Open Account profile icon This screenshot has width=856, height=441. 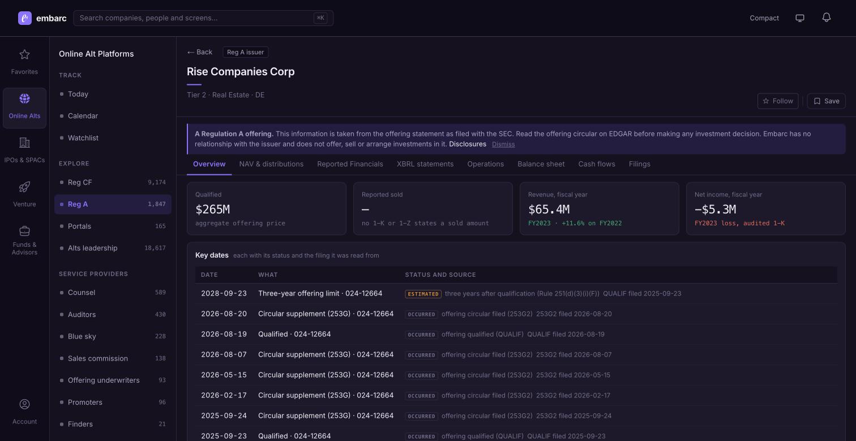click(24, 404)
